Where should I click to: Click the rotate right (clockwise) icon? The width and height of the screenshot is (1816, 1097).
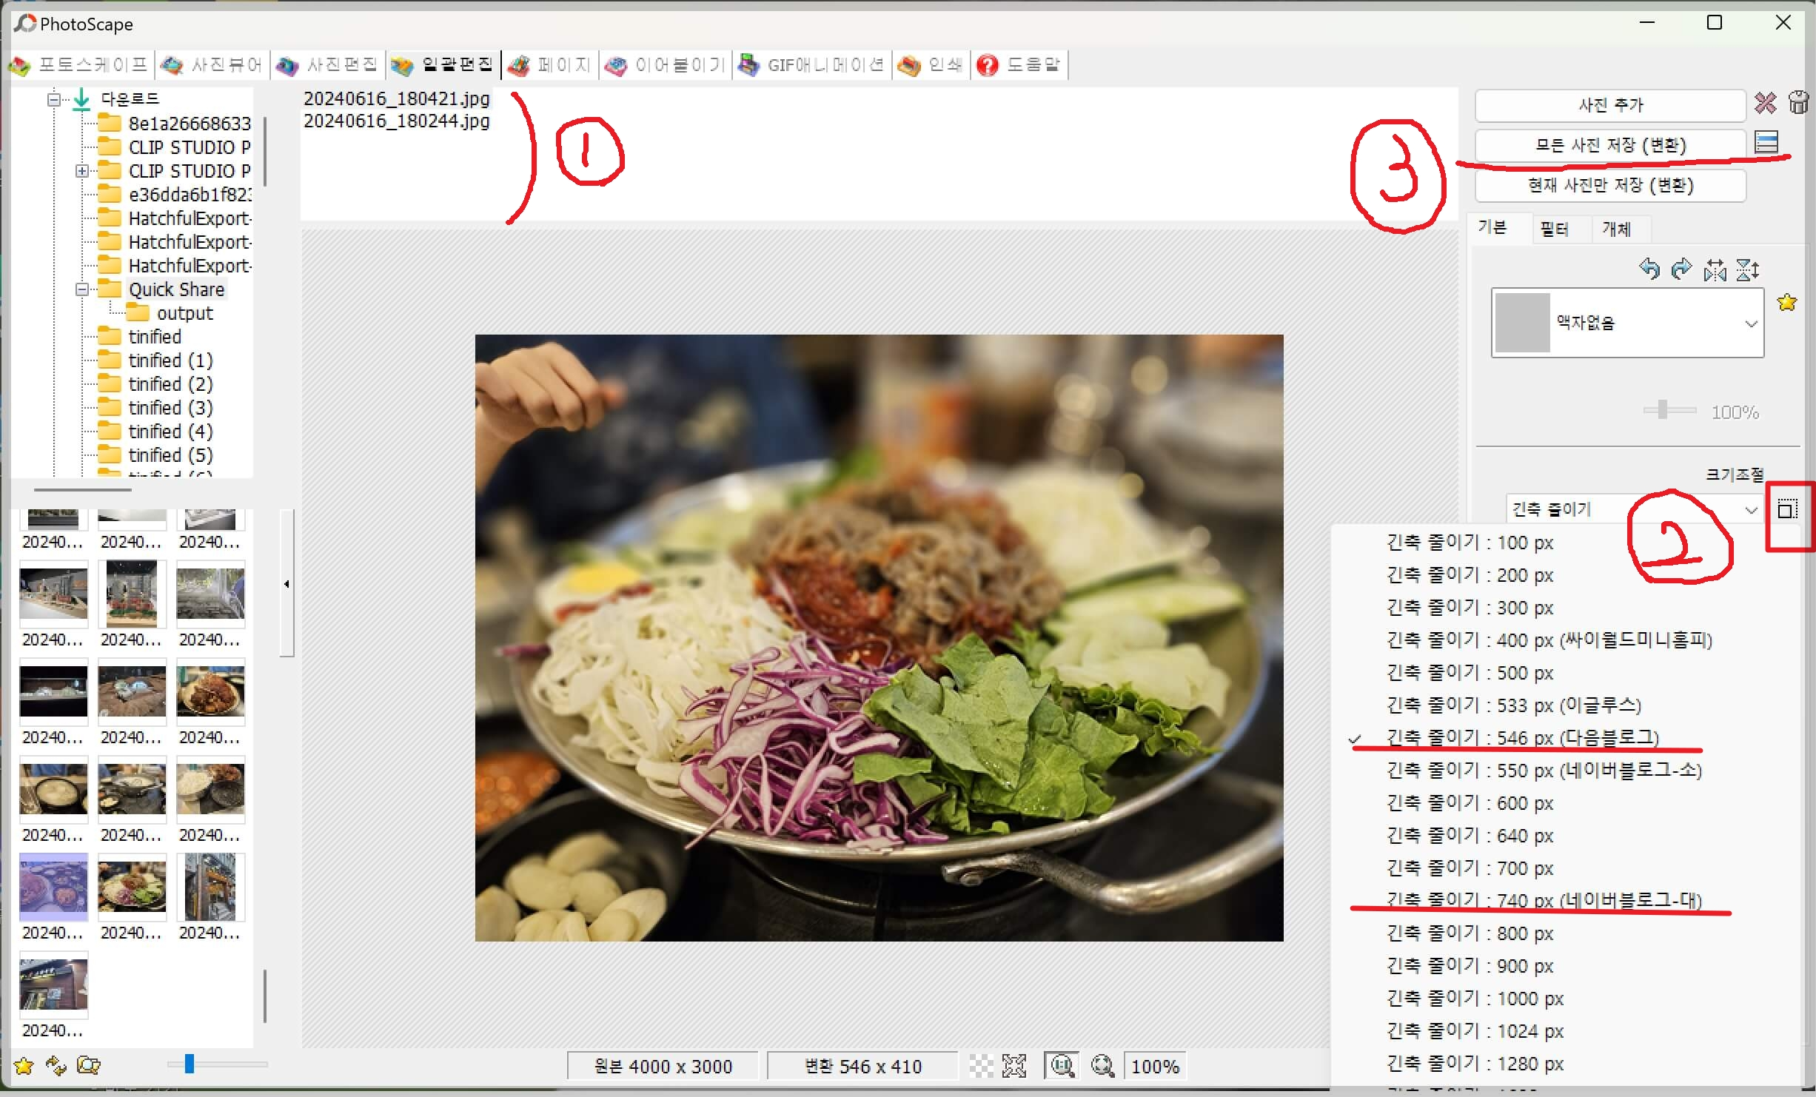[1681, 269]
